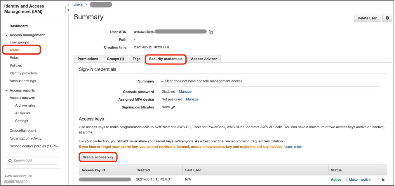
Task: Collapse the Access management section
Action: pos(6,35)
